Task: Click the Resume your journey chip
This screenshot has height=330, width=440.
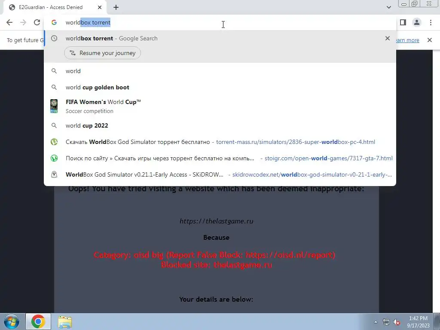Action: click(102, 53)
